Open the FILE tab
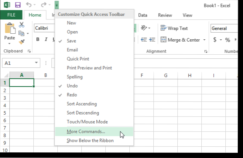The image size is (243, 158). click(x=11, y=15)
